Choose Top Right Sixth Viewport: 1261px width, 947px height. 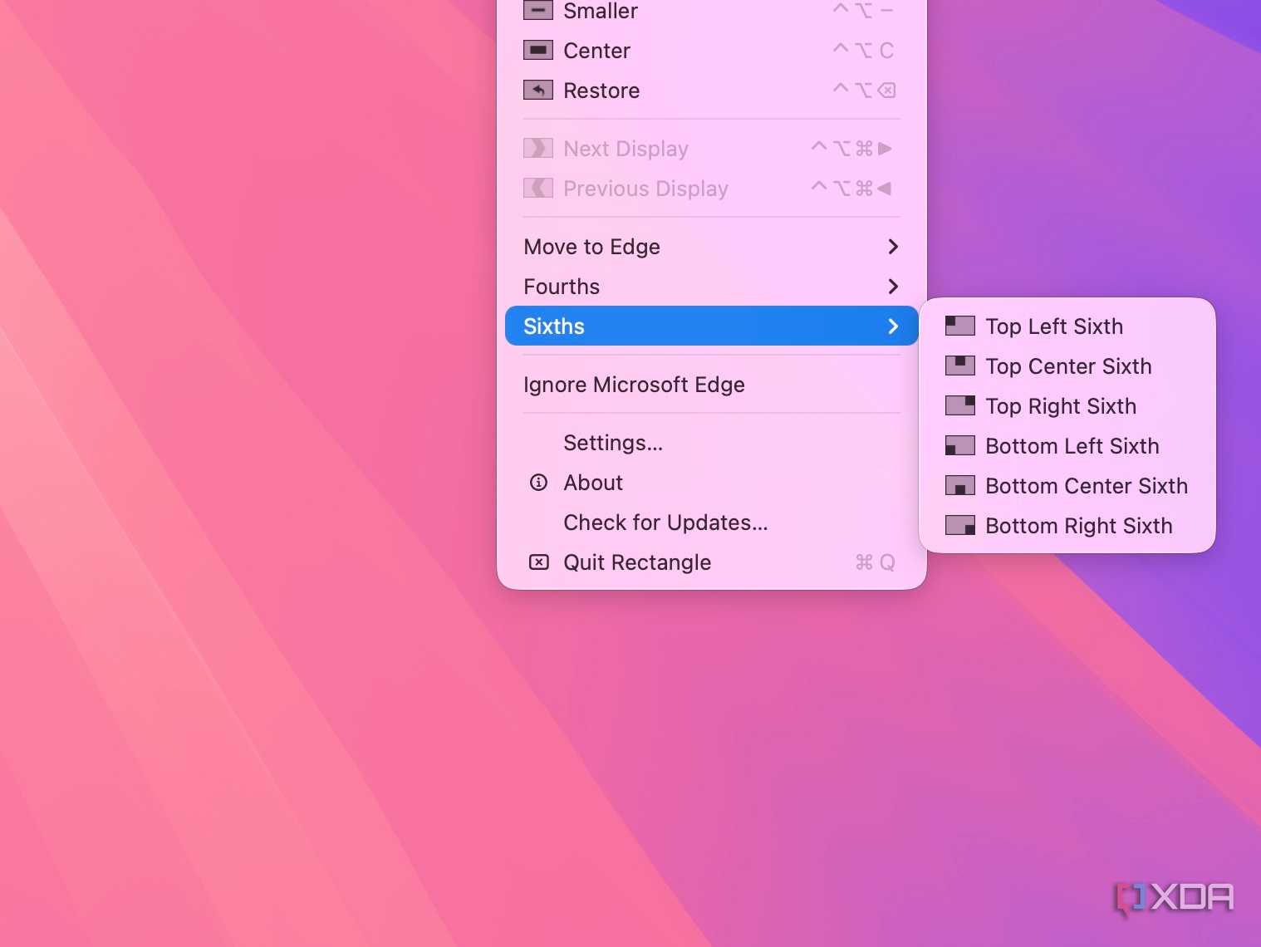click(x=1067, y=406)
